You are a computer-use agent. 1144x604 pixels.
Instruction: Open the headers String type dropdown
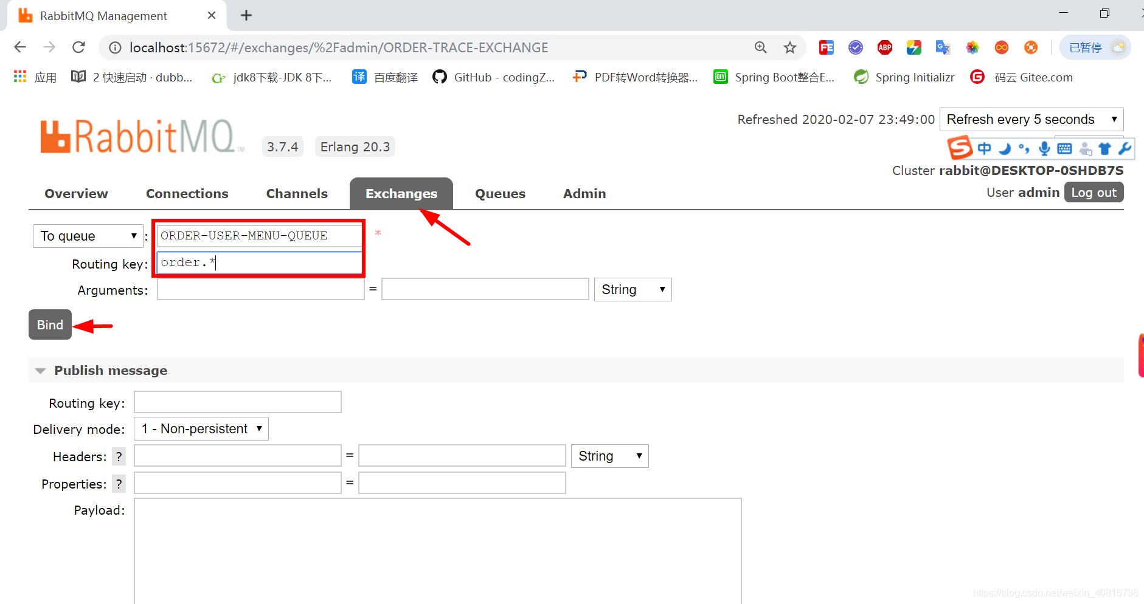coord(610,456)
